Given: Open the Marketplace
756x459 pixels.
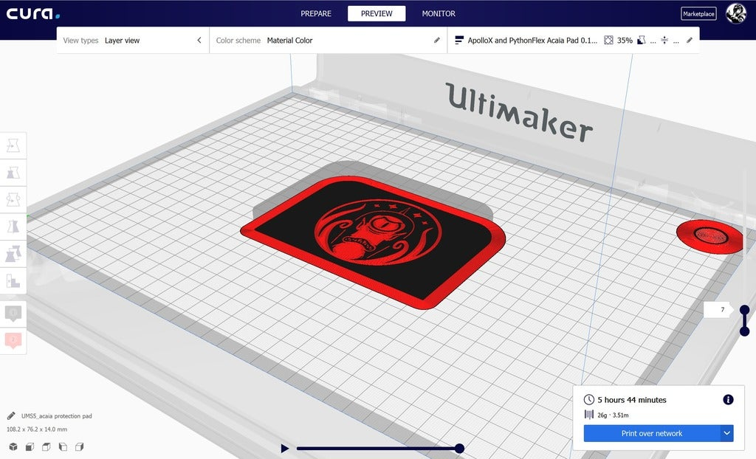Looking at the screenshot, I should pos(698,13).
